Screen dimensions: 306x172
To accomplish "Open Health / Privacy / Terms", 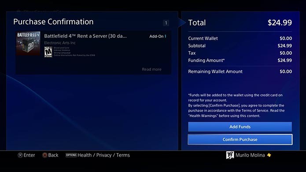I will pos(103,155).
